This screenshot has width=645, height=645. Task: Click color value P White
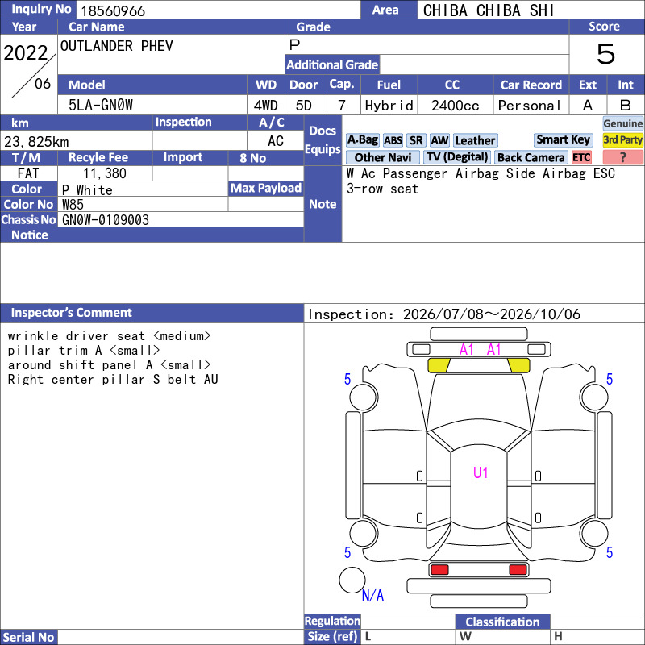[87, 190]
